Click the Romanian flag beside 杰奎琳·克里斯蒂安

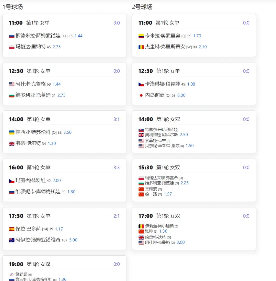(x=141, y=47)
